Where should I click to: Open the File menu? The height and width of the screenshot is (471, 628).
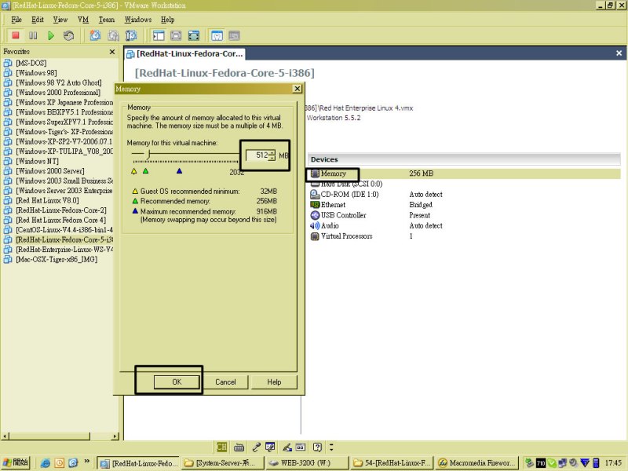click(16, 20)
